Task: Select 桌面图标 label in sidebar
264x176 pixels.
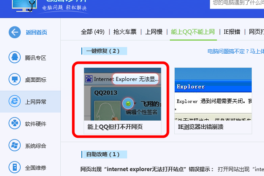Action: 36,80
